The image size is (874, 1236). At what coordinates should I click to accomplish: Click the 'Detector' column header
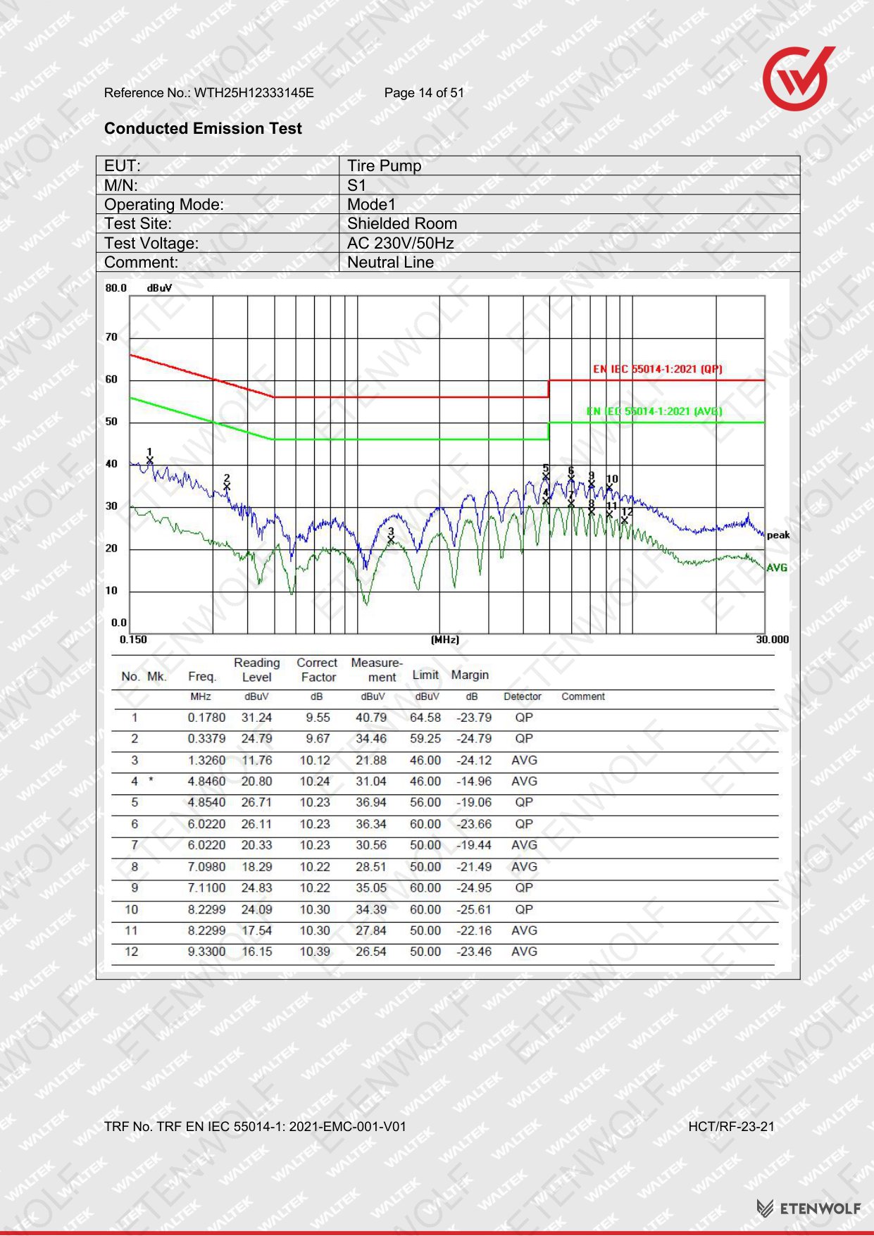click(523, 697)
